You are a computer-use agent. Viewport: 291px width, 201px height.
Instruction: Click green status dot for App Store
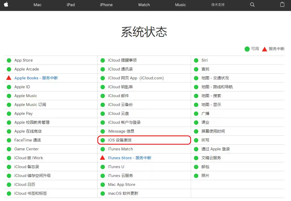pyautogui.click(x=9, y=60)
